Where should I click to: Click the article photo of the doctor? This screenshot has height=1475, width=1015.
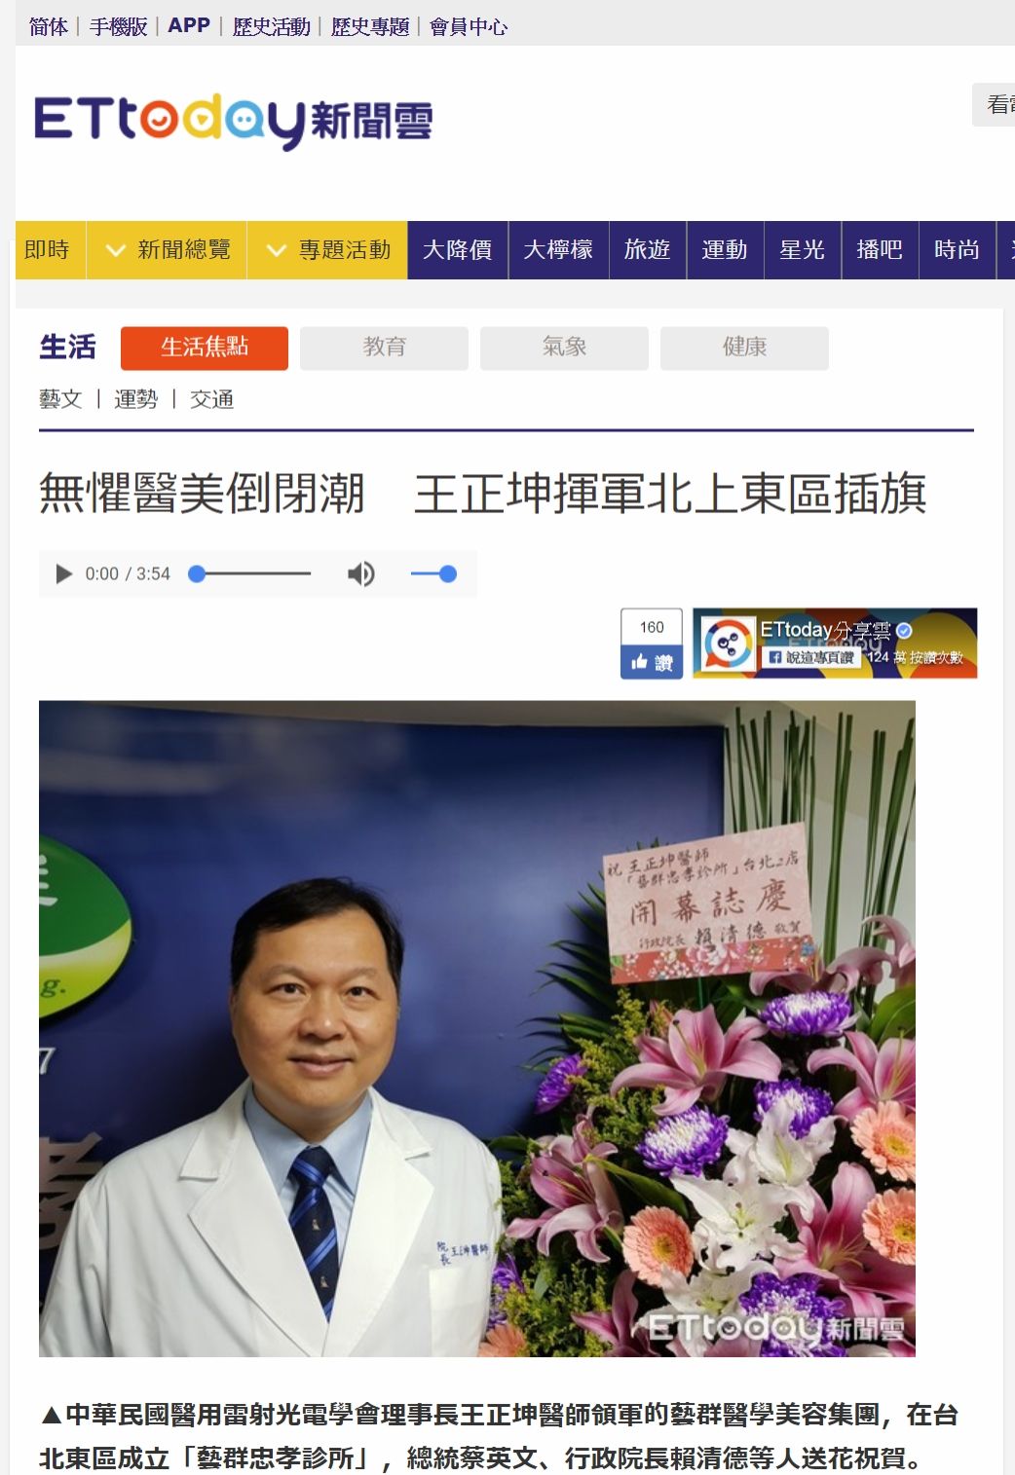(x=477, y=1028)
